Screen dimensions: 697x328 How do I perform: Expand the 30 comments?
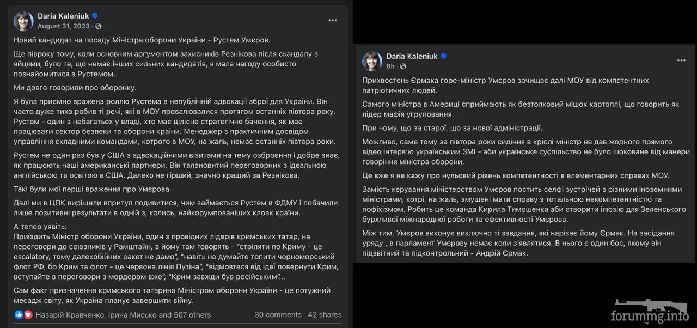[x=278, y=315]
